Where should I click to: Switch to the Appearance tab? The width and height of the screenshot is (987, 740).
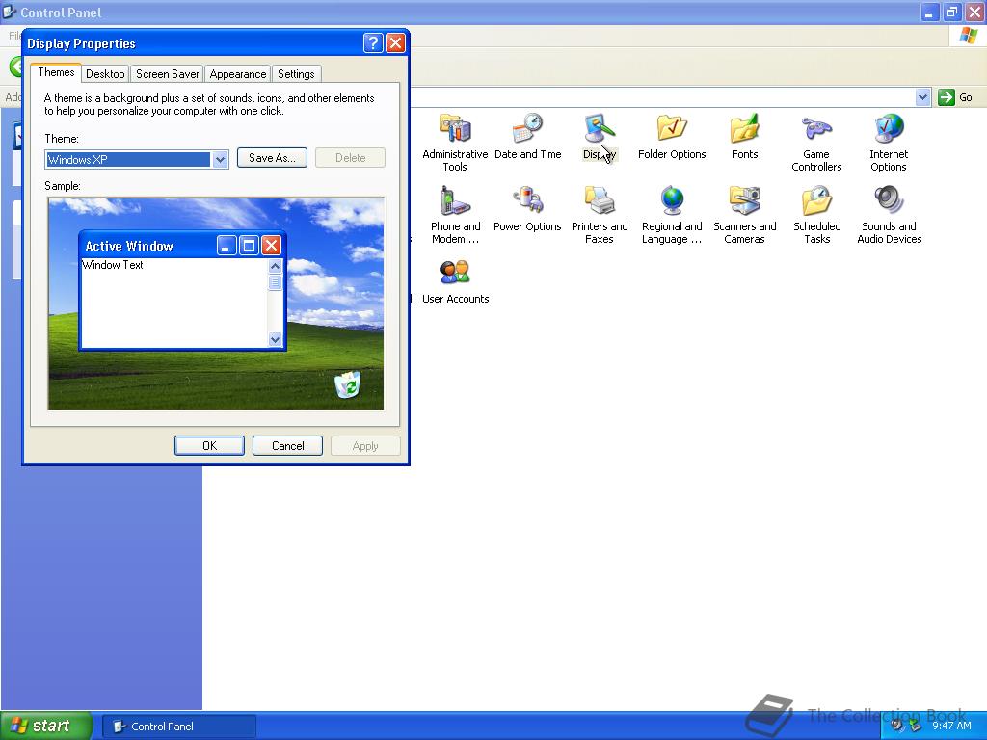237,73
